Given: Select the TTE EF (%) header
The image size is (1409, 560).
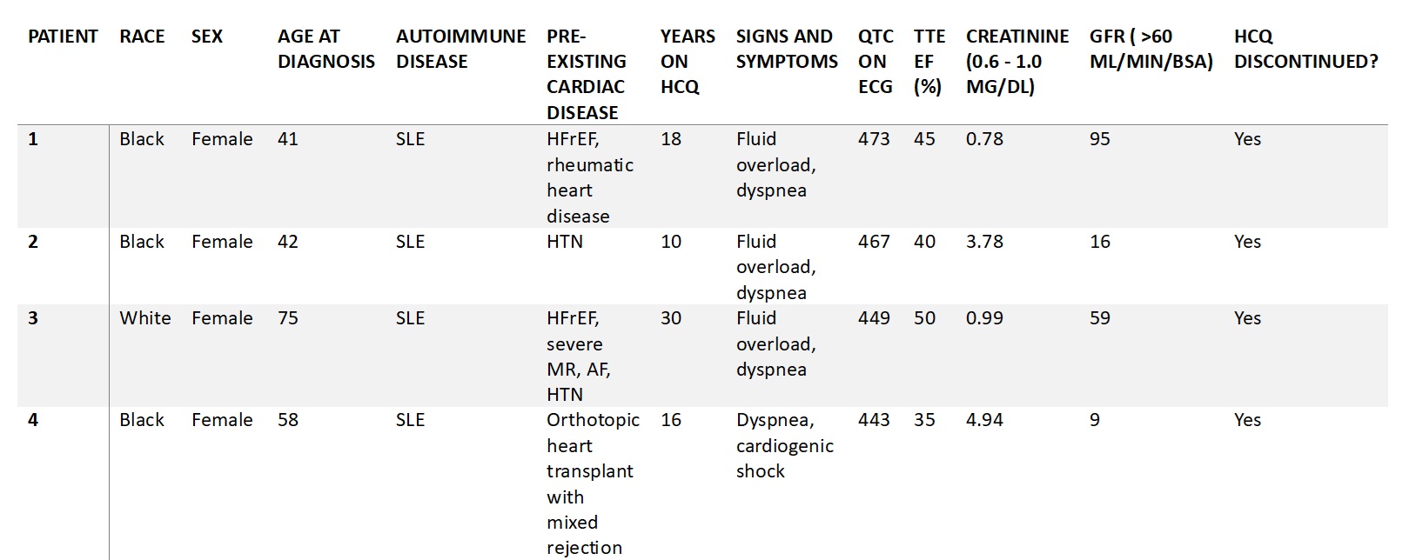Looking at the screenshot, I should 929,61.
